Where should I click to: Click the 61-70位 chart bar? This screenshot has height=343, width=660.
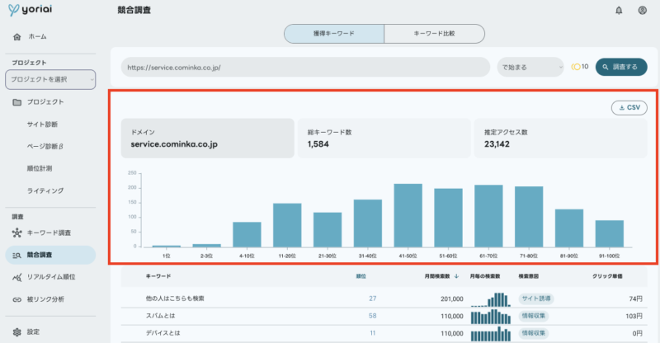[x=488, y=216]
